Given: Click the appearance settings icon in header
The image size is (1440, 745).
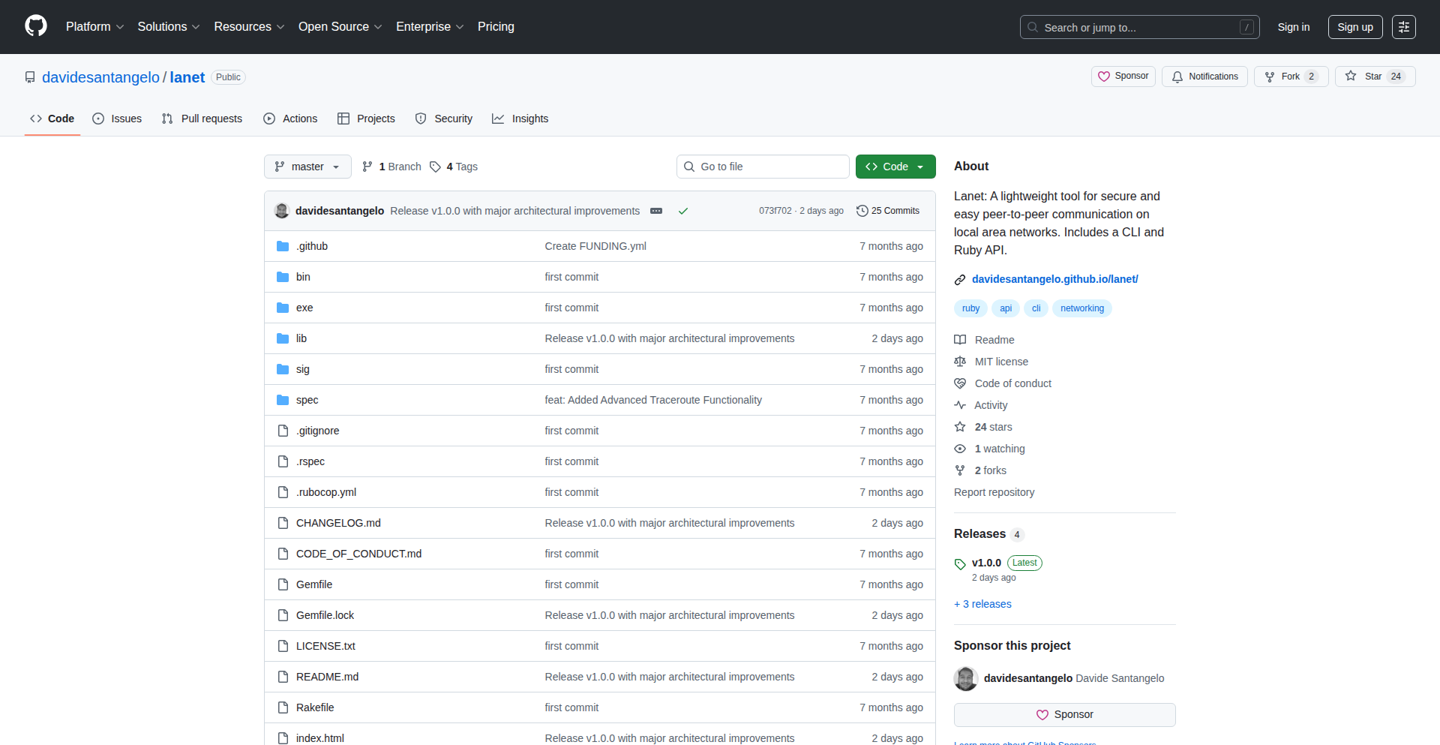Looking at the screenshot, I should pos(1403,27).
